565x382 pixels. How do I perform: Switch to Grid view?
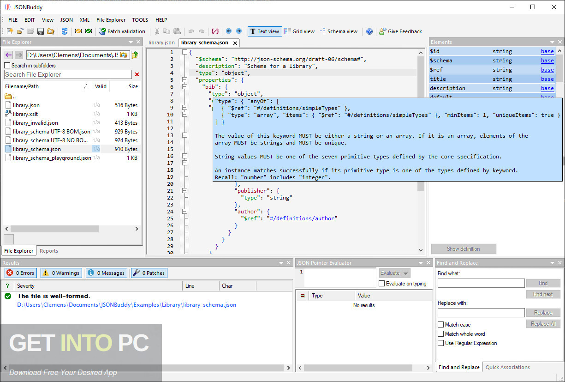[x=299, y=31]
